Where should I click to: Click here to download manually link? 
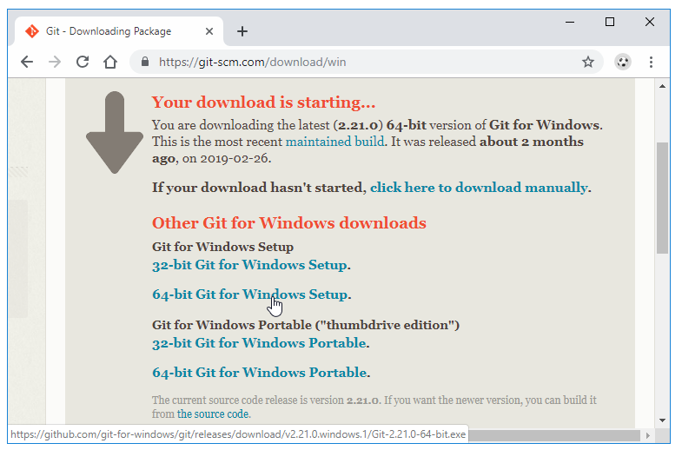pos(479,187)
